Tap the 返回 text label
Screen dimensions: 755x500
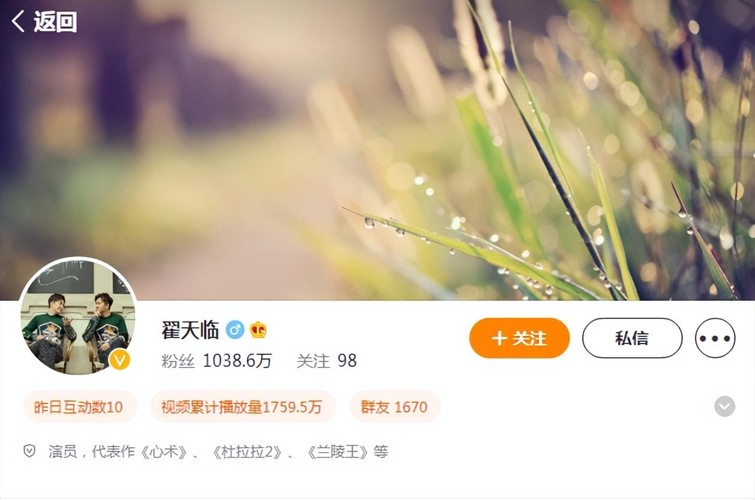click(55, 22)
